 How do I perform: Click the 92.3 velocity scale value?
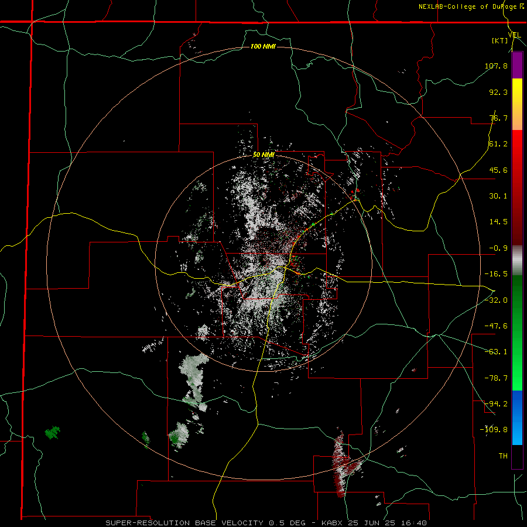(x=498, y=92)
